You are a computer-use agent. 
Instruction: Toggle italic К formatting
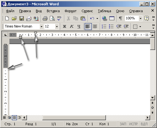72,27
